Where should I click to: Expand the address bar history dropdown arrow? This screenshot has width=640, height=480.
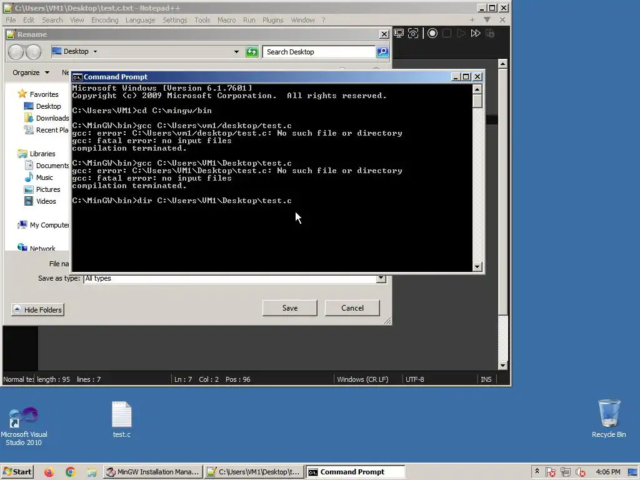click(236, 52)
